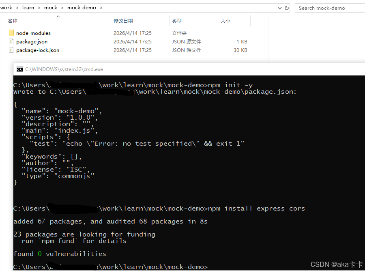The image size is (365, 271).
Task: Open the node_modules folder icon
Action: 11,33
